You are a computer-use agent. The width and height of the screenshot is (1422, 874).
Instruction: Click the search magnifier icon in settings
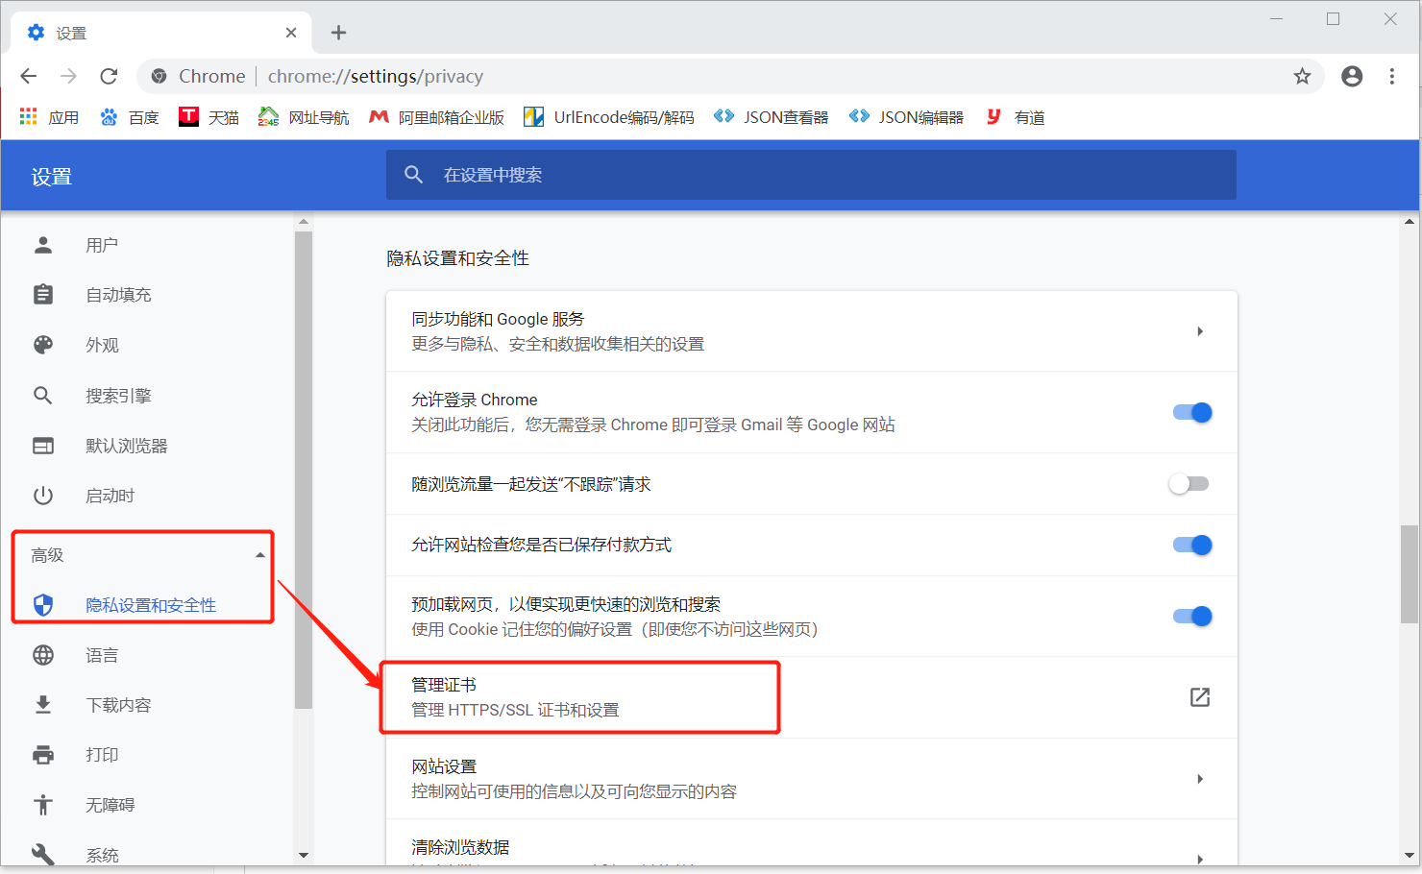(413, 175)
